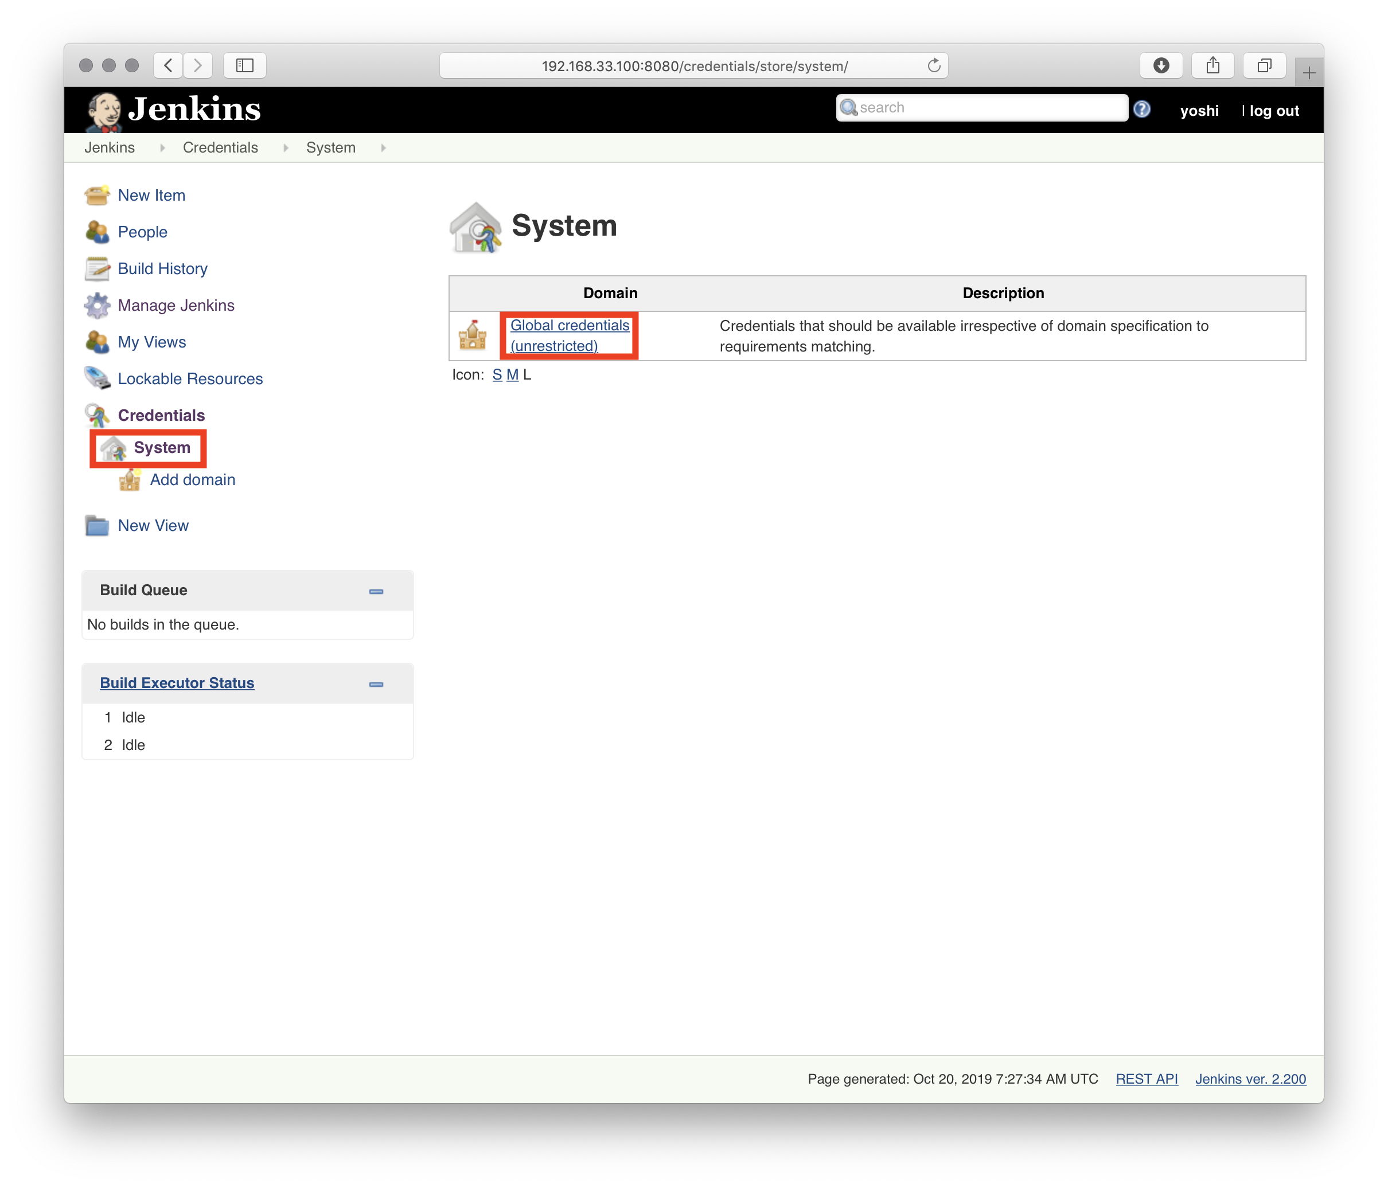This screenshot has height=1188, width=1388.
Task: Click the Jenkins butler logo icon
Action: (104, 111)
